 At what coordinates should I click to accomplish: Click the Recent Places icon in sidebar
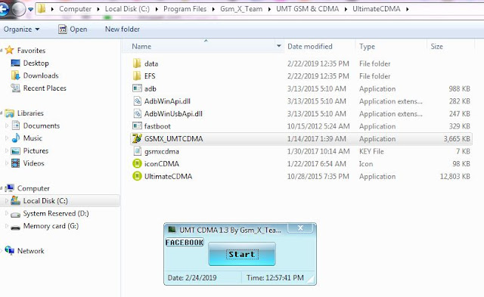click(15, 88)
